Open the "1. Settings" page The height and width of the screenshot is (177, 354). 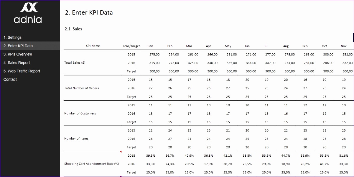[12, 37]
